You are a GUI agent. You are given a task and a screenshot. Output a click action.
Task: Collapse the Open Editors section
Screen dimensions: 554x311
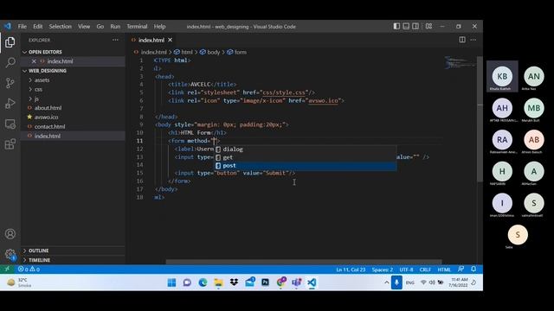(73, 52)
